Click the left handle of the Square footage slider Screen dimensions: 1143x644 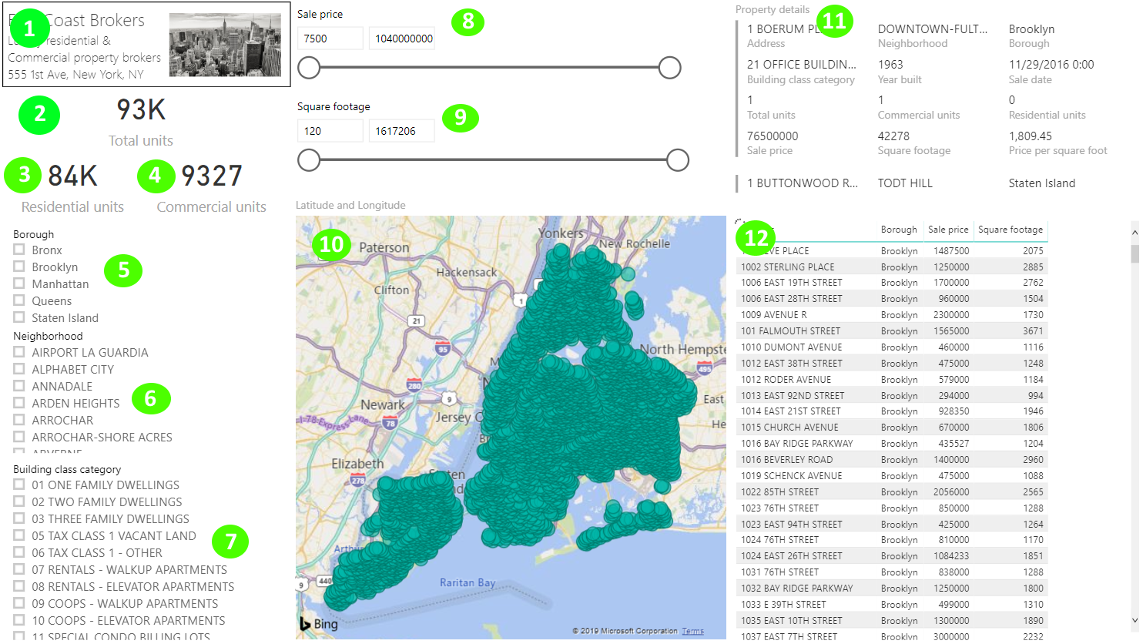[x=308, y=160]
